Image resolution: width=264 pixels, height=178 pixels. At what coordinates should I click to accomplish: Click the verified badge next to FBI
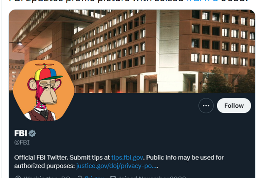click(32, 134)
